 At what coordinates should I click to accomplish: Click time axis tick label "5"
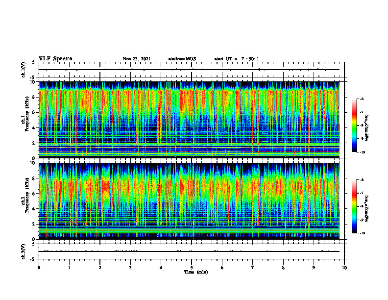tap(192, 268)
